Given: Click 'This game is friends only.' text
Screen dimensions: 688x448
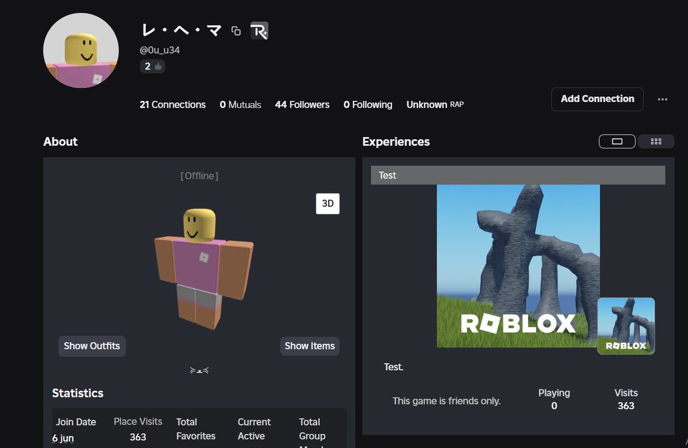Looking at the screenshot, I should (447, 401).
